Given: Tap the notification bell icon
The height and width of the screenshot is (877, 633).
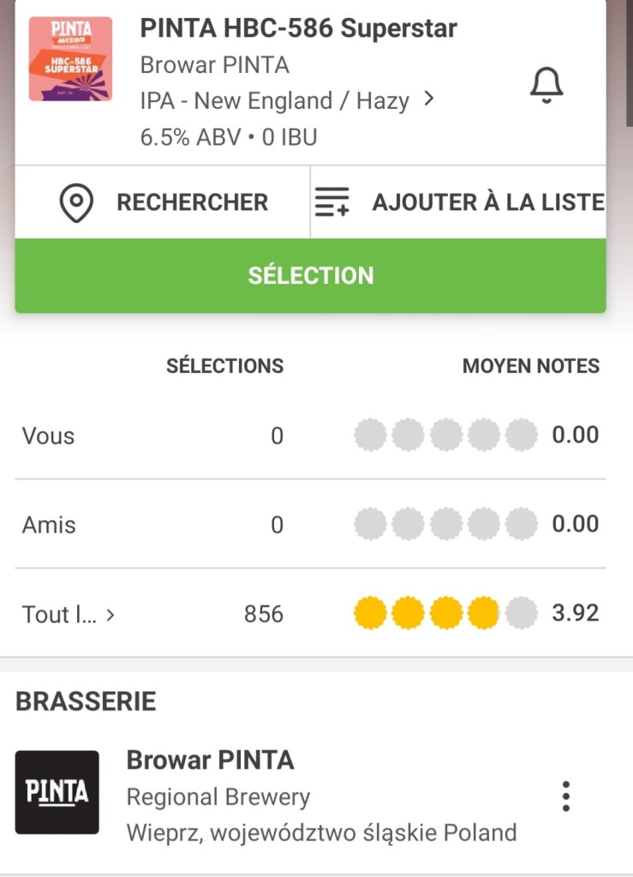Looking at the screenshot, I should 546,85.
